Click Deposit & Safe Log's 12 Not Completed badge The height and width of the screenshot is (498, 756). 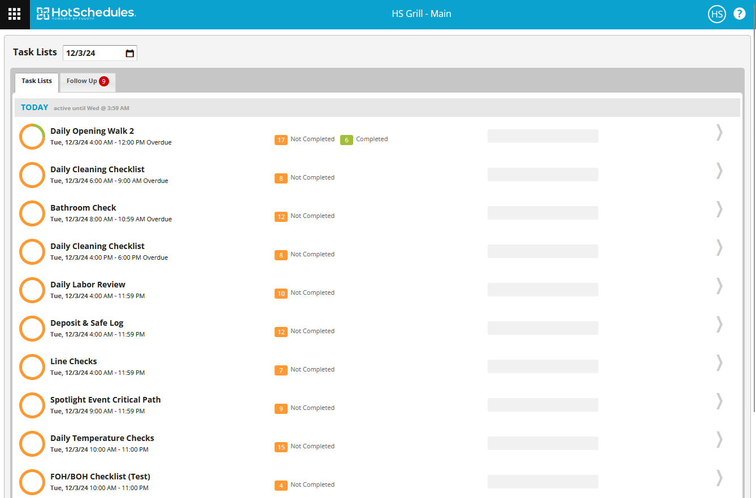pyautogui.click(x=281, y=332)
